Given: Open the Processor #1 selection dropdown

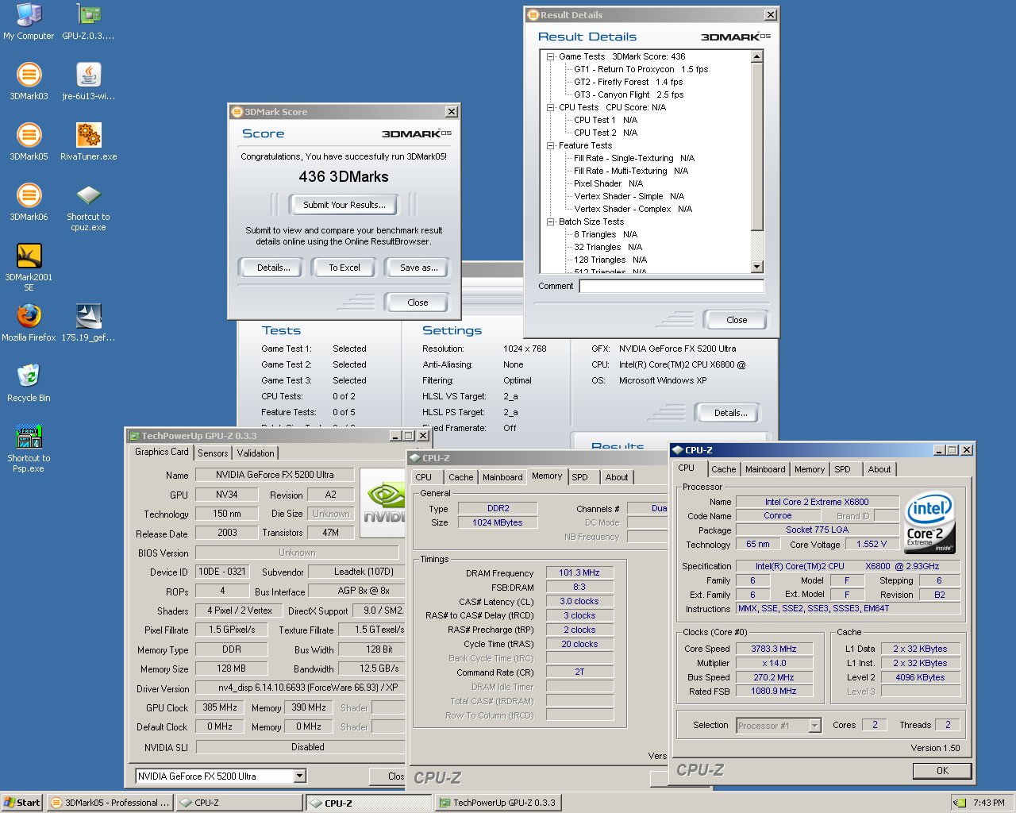Looking at the screenshot, I should coord(814,726).
